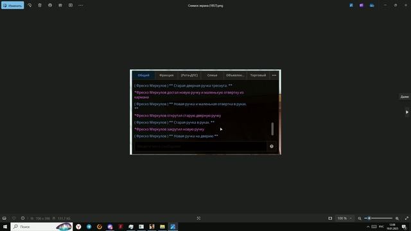Click the zoom out magnifier icon
The image size is (411, 231).
click(x=360, y=218)
